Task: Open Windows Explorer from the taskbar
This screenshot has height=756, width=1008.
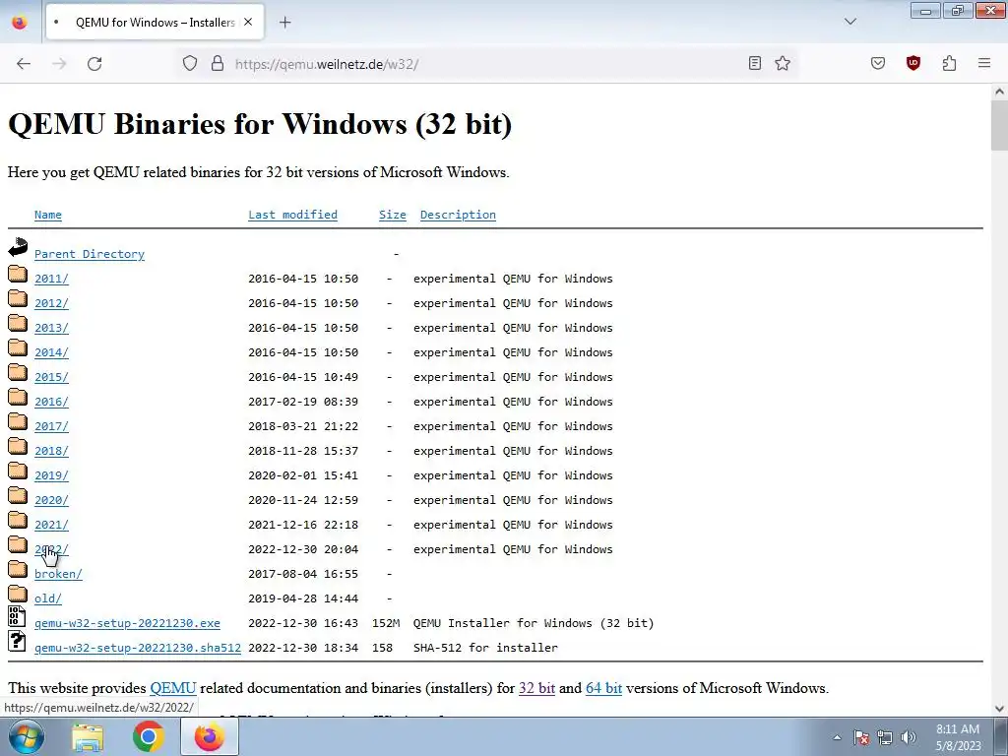Action: (88, 736)
